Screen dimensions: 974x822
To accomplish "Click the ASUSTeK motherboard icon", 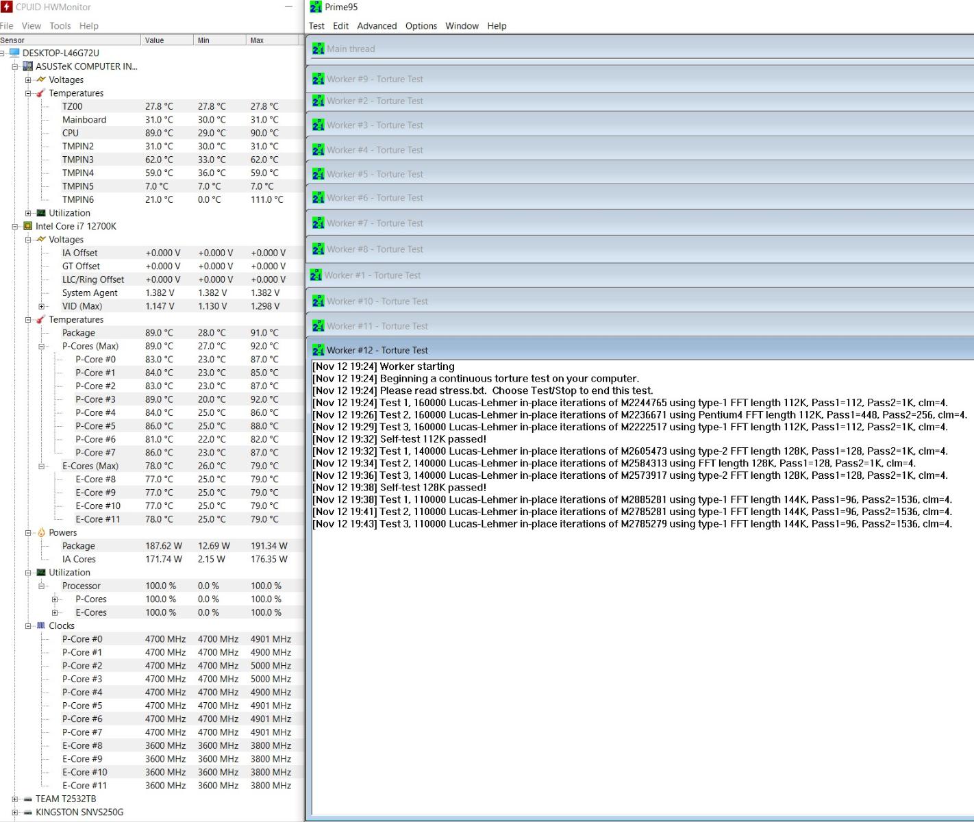I will point(27,66).
